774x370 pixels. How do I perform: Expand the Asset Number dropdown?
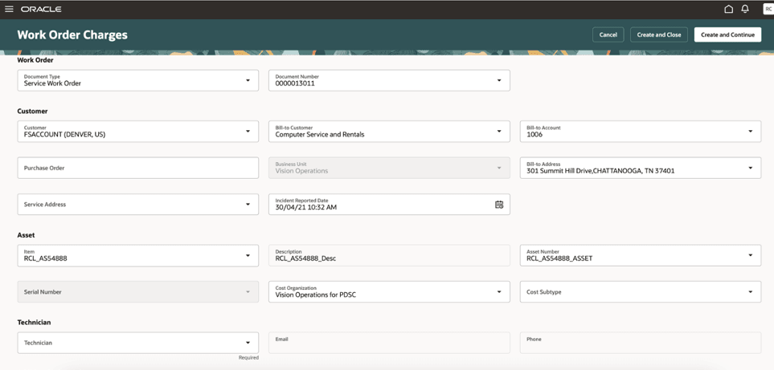point(751,256)
